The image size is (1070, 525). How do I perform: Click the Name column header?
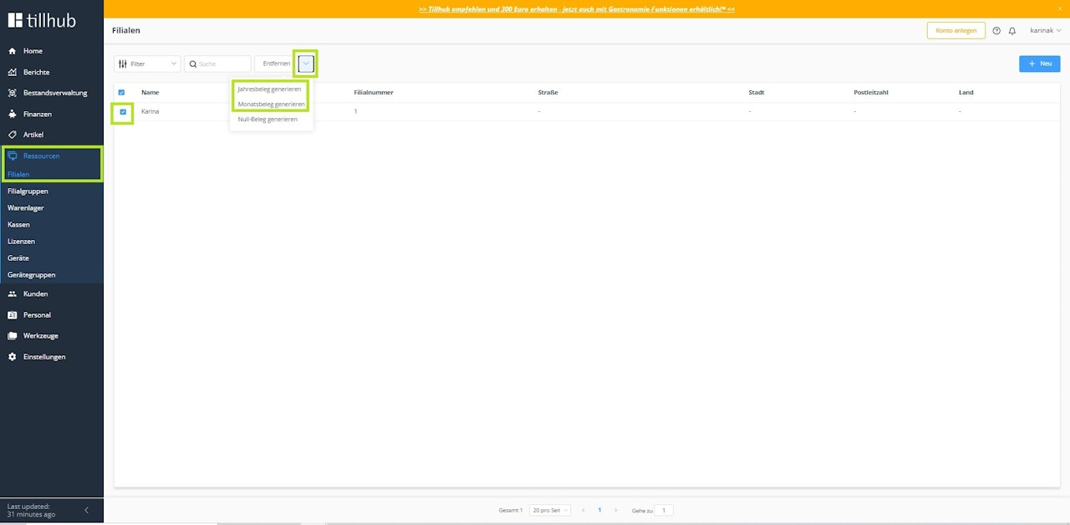pyautogui.click(x=150, y=93)
